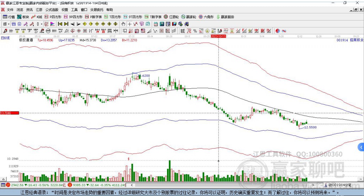Click the 板块 sector button
The image size is (364, 196).
23,17
